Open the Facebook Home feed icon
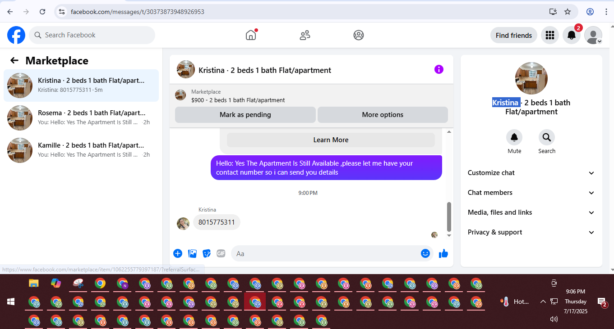 [x=251, y=35]
